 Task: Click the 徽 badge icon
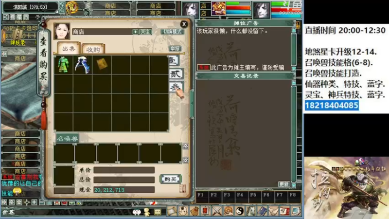19,17
